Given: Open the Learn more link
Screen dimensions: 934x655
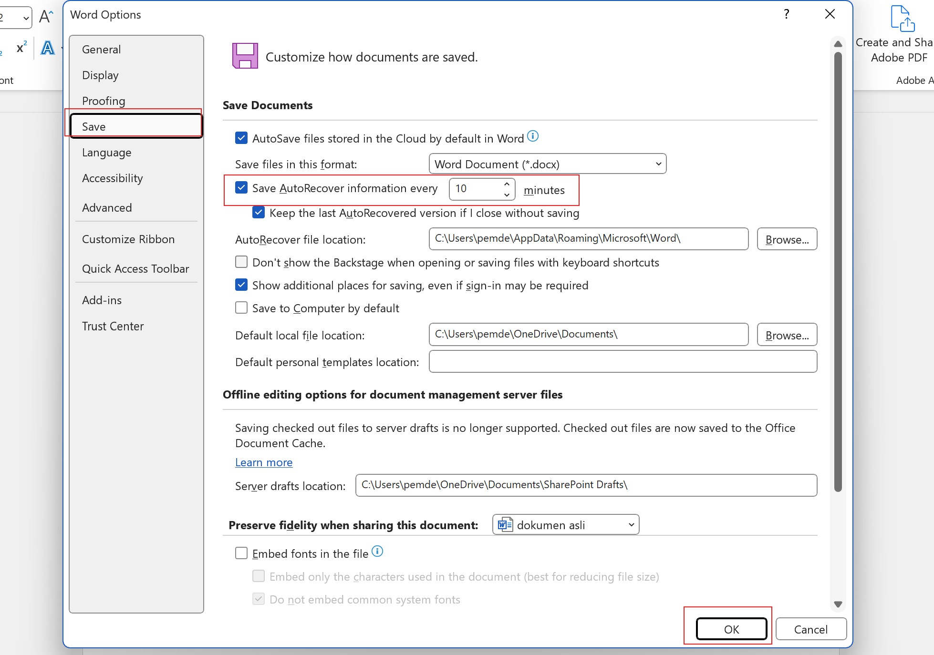Looking at the screenshot, I should [263, 462].
